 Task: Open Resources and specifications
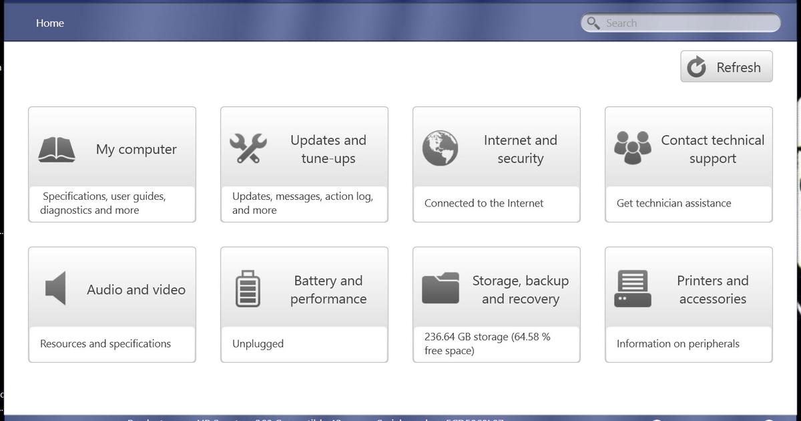pyautogui.click(x=105, y=343)
